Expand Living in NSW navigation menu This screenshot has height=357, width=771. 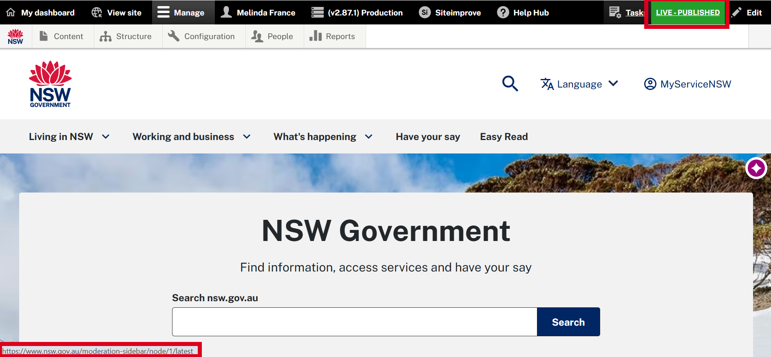69,137
